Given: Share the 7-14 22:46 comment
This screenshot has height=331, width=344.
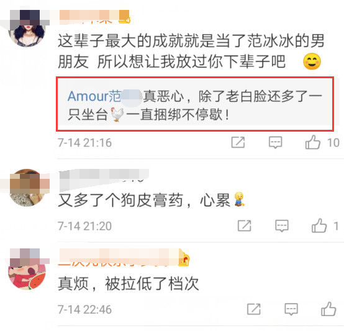Looking at the screenshot, I should (x=254, y=309).
